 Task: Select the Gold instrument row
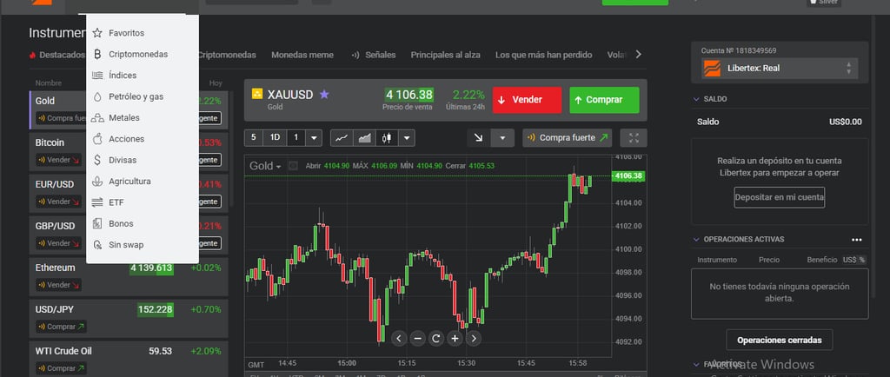point(129,109)
